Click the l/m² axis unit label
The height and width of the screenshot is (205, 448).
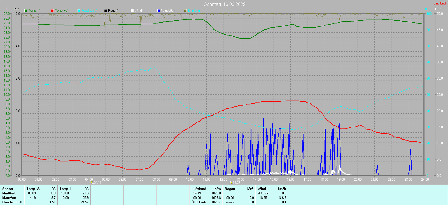(16, 9)
